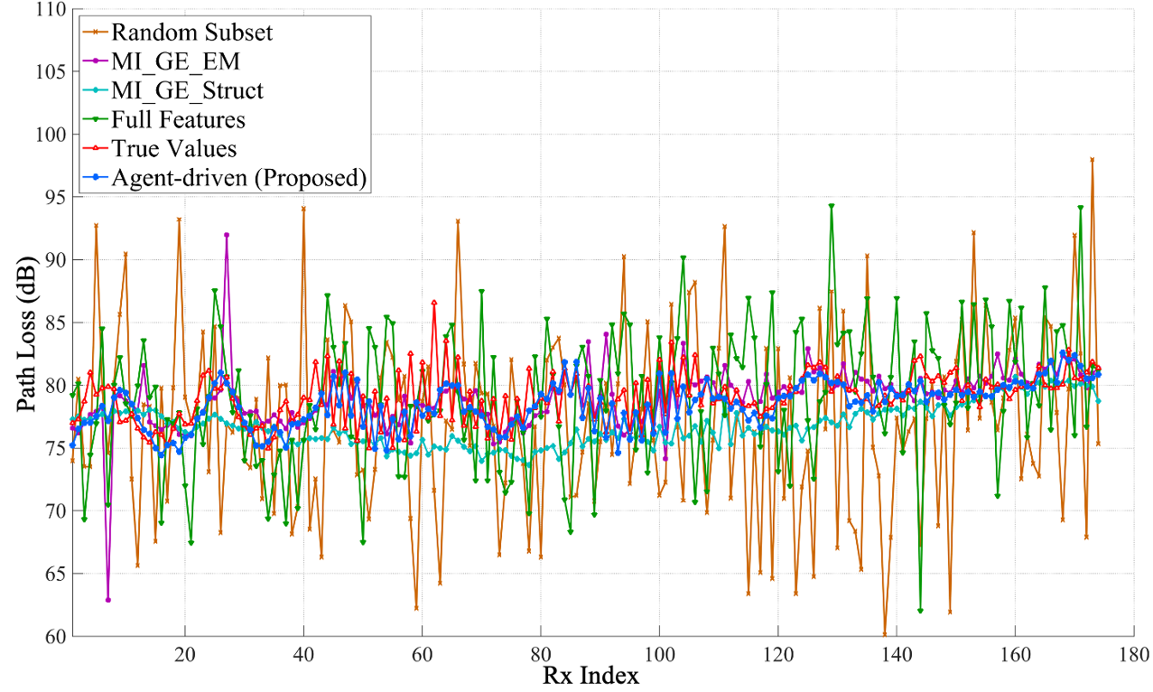Click the Random Subset legend entry
1153x692 pixels.
(192, 33)
